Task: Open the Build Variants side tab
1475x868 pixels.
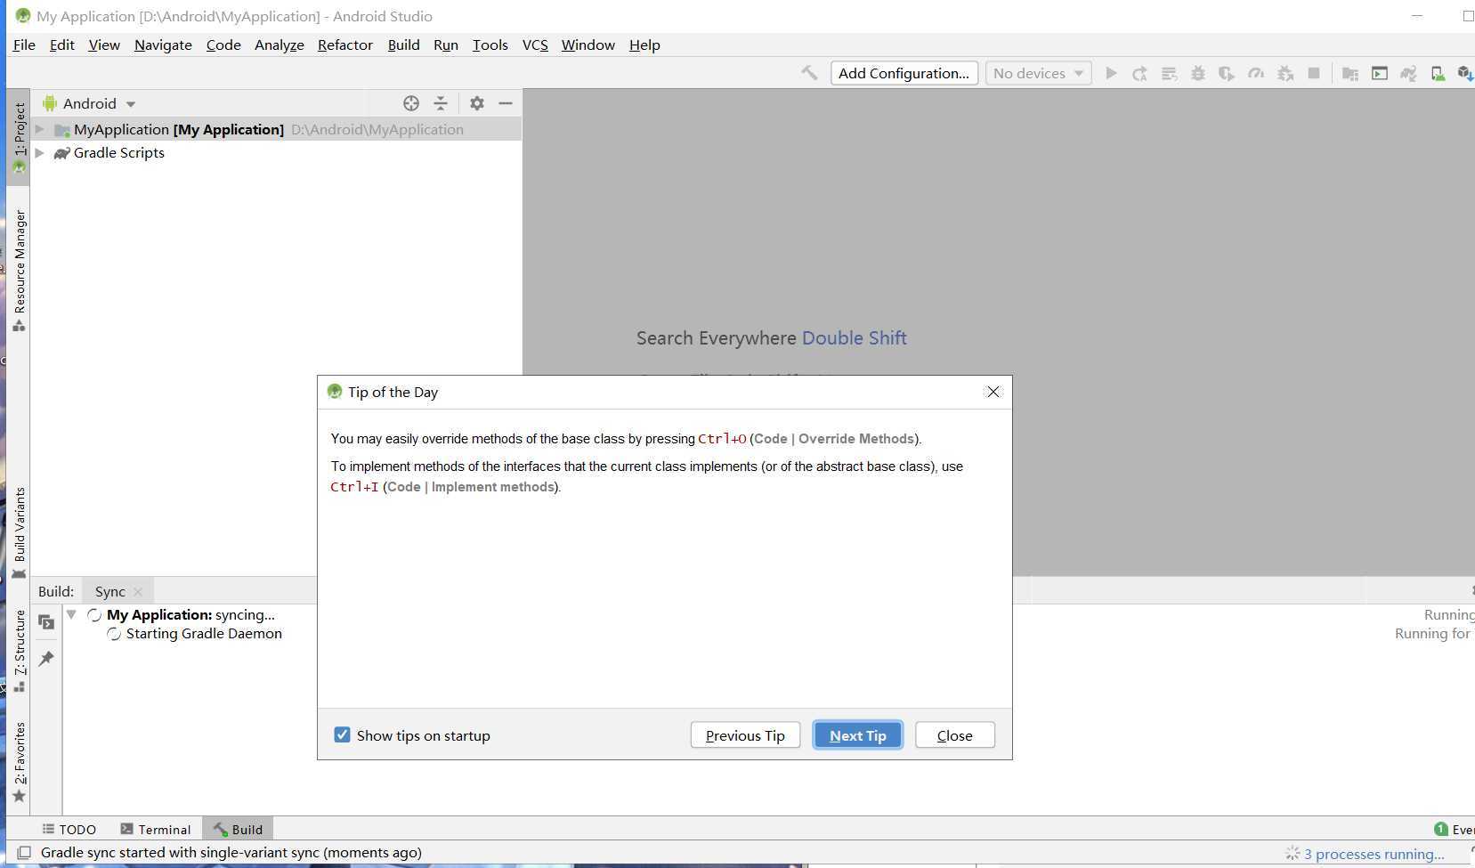Action: (19, 532)
